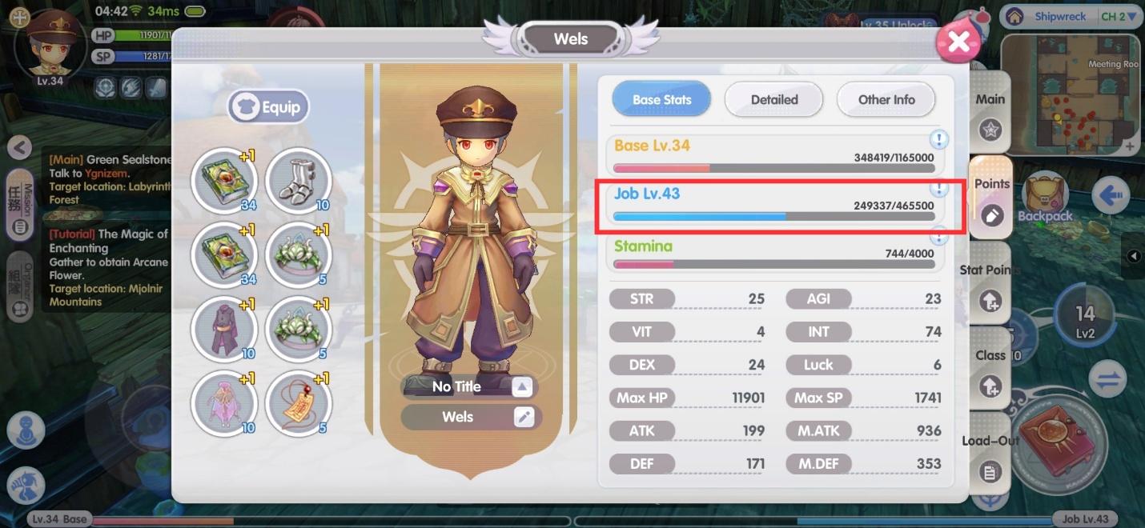Click the Job Lv.43 experience bar
The width and height of the screenshot is (1145, 528).
point(774,216)
